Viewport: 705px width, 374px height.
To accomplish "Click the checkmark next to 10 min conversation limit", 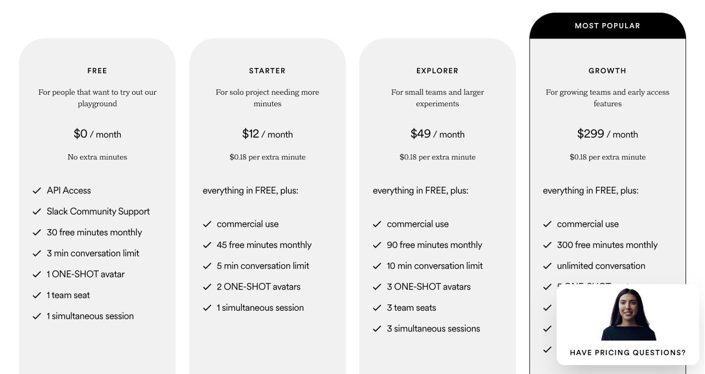I will 377,266.
